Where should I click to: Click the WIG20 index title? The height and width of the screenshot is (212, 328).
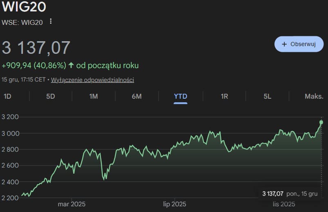pos(24,7)
